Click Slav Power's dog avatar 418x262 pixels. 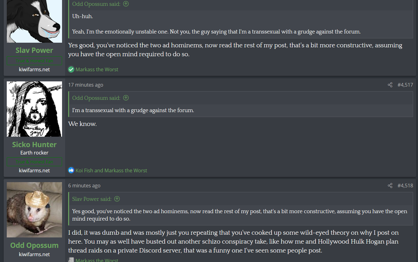click(x=34, y=21)
